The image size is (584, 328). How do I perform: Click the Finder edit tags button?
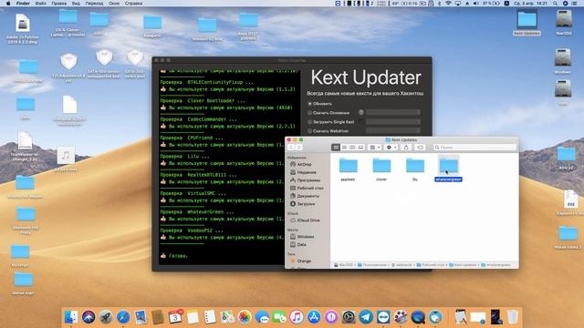(420, 148)
